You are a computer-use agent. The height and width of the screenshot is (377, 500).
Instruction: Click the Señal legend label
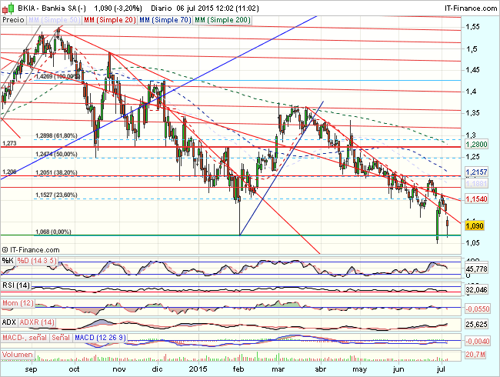[x=61, y=338]
